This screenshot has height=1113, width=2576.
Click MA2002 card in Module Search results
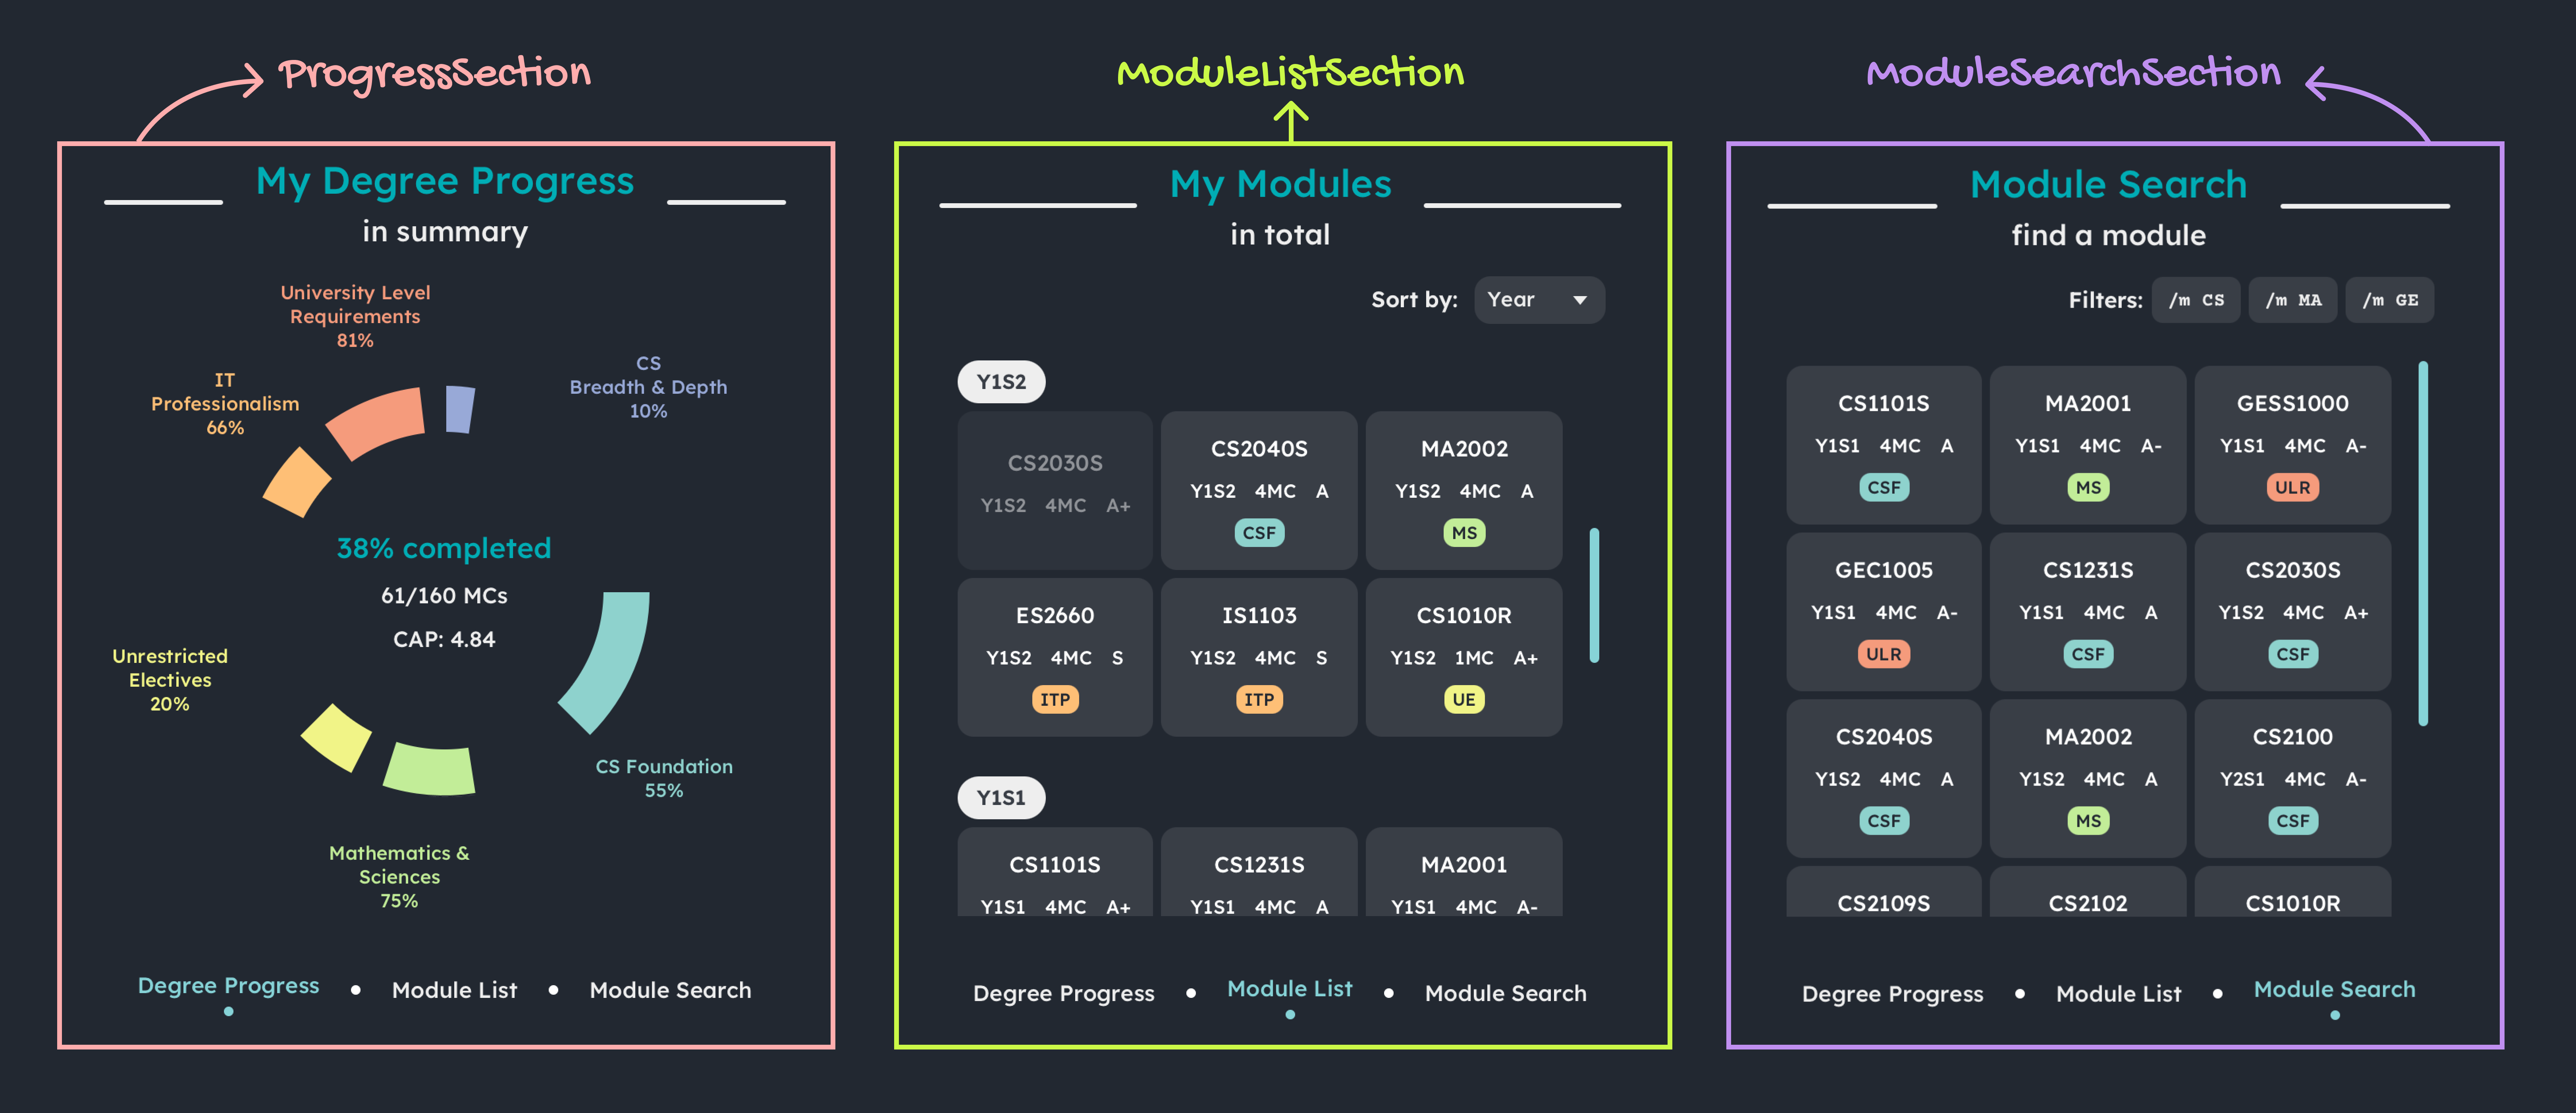2088,778
